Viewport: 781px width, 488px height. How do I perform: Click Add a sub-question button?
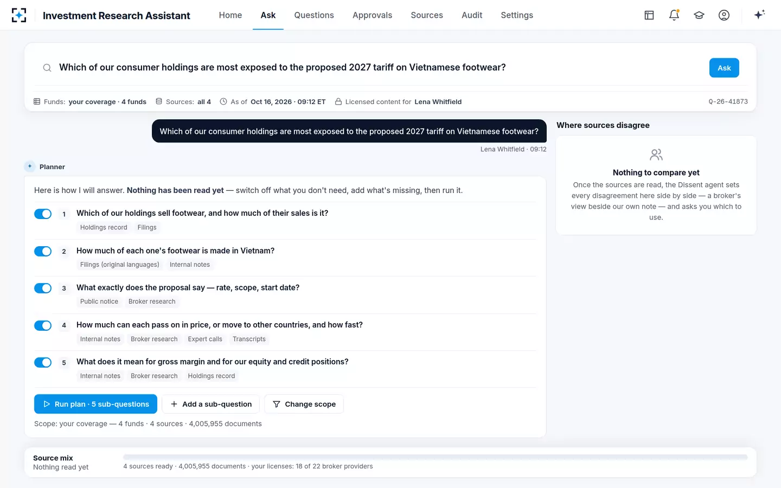[x=211, y=404]
